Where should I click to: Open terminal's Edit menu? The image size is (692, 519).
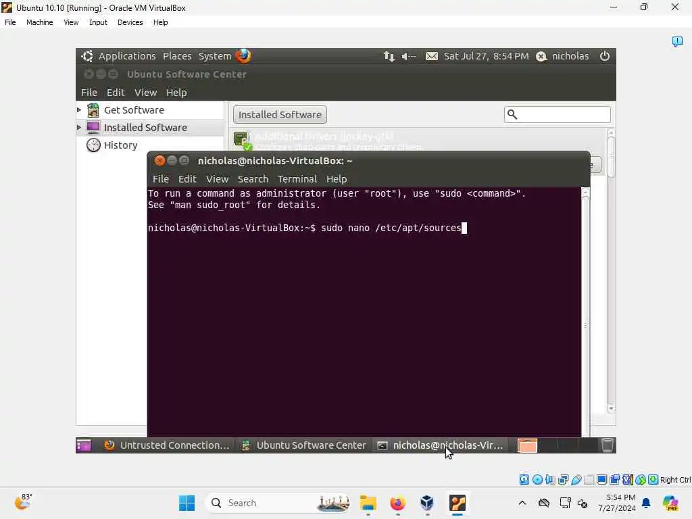click(x=187, y=178)
